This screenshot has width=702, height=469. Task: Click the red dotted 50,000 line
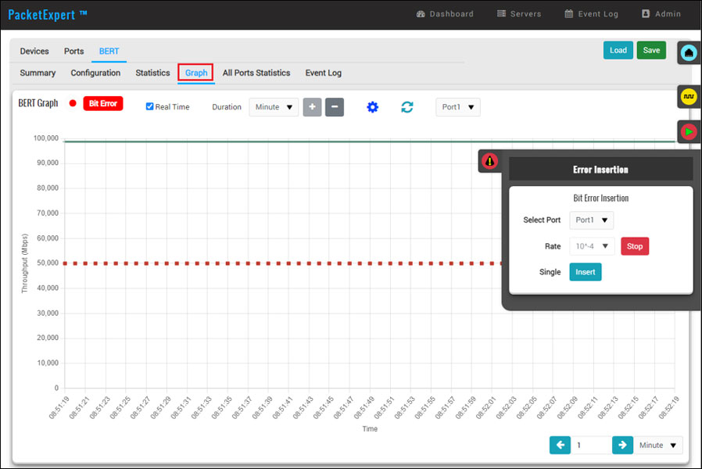(283, 263)
